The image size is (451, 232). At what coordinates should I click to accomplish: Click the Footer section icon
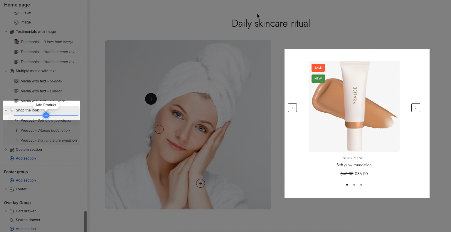click(x=12, y=189)
